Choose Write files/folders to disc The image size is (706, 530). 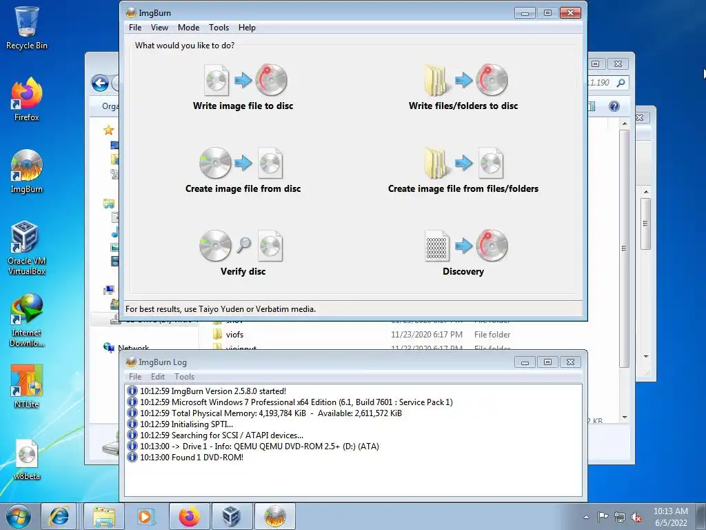(x=463, y=87)
